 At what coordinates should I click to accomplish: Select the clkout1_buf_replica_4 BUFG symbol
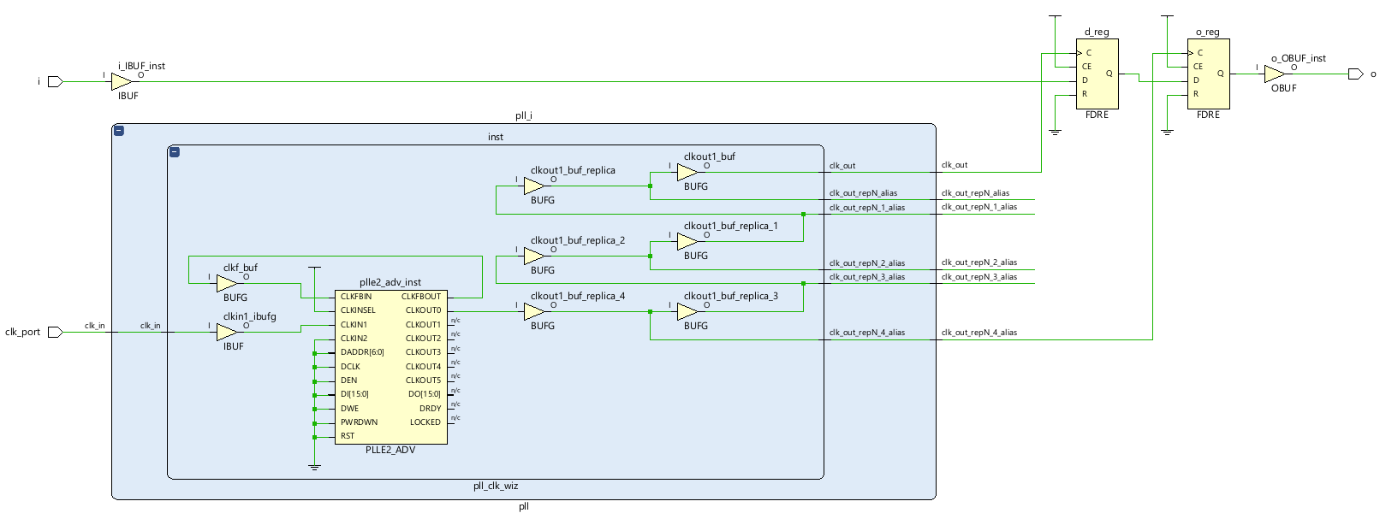click(534, 311)
